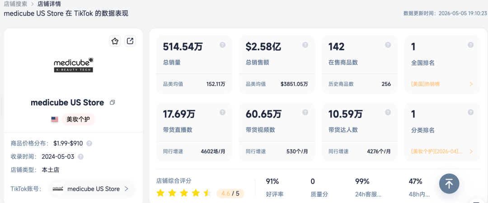Viewport: 488px width, 203px height.
Task: Click the 17.69万 带货直播数 value
Action: coord(179,114)
